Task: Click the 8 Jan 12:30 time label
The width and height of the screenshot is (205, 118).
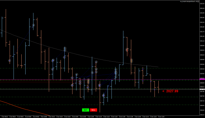Action: click(161, 117)
